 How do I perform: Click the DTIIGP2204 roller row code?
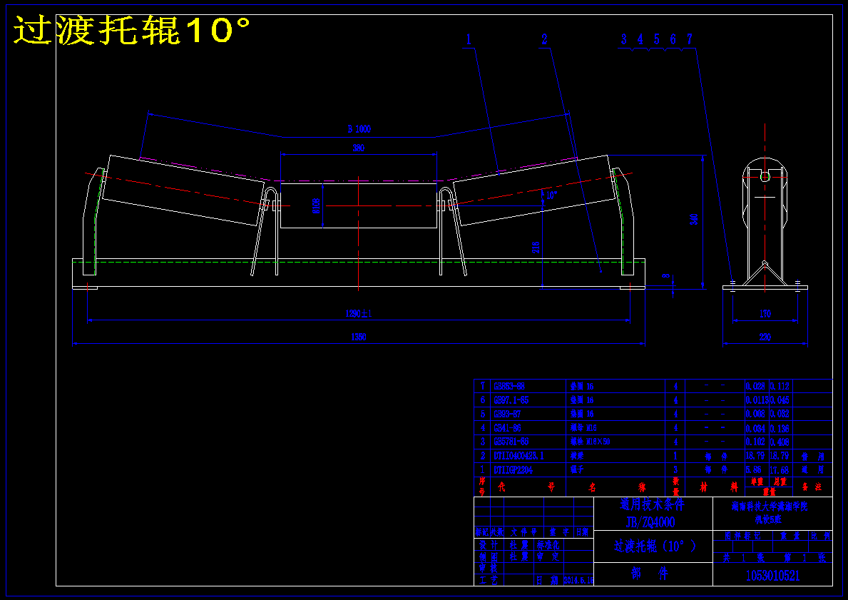[513, 469]
